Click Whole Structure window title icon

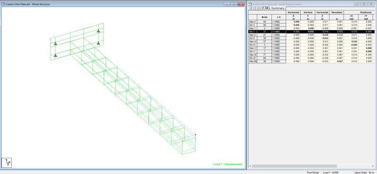[x=3, y=4]
